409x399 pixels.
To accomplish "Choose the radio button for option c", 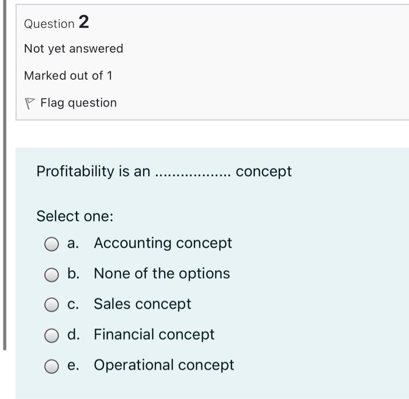I will (53, 304).
